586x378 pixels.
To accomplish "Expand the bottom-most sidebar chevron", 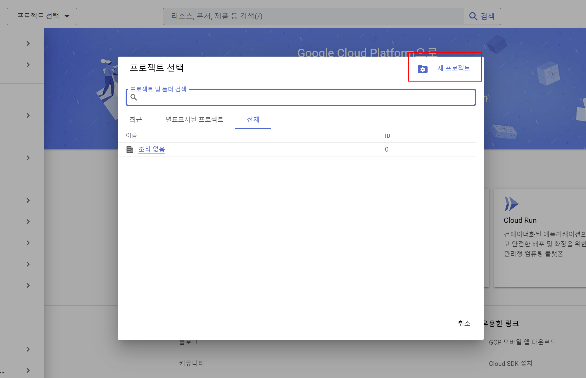I will pos(28,371).
